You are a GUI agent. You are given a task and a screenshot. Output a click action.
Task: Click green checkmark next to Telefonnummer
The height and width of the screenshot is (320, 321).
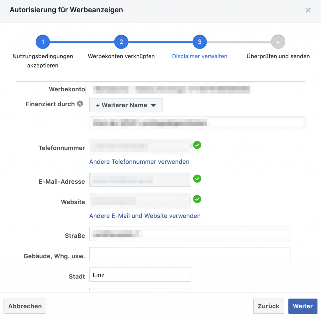pyautogui.click(x=197, y=145)
